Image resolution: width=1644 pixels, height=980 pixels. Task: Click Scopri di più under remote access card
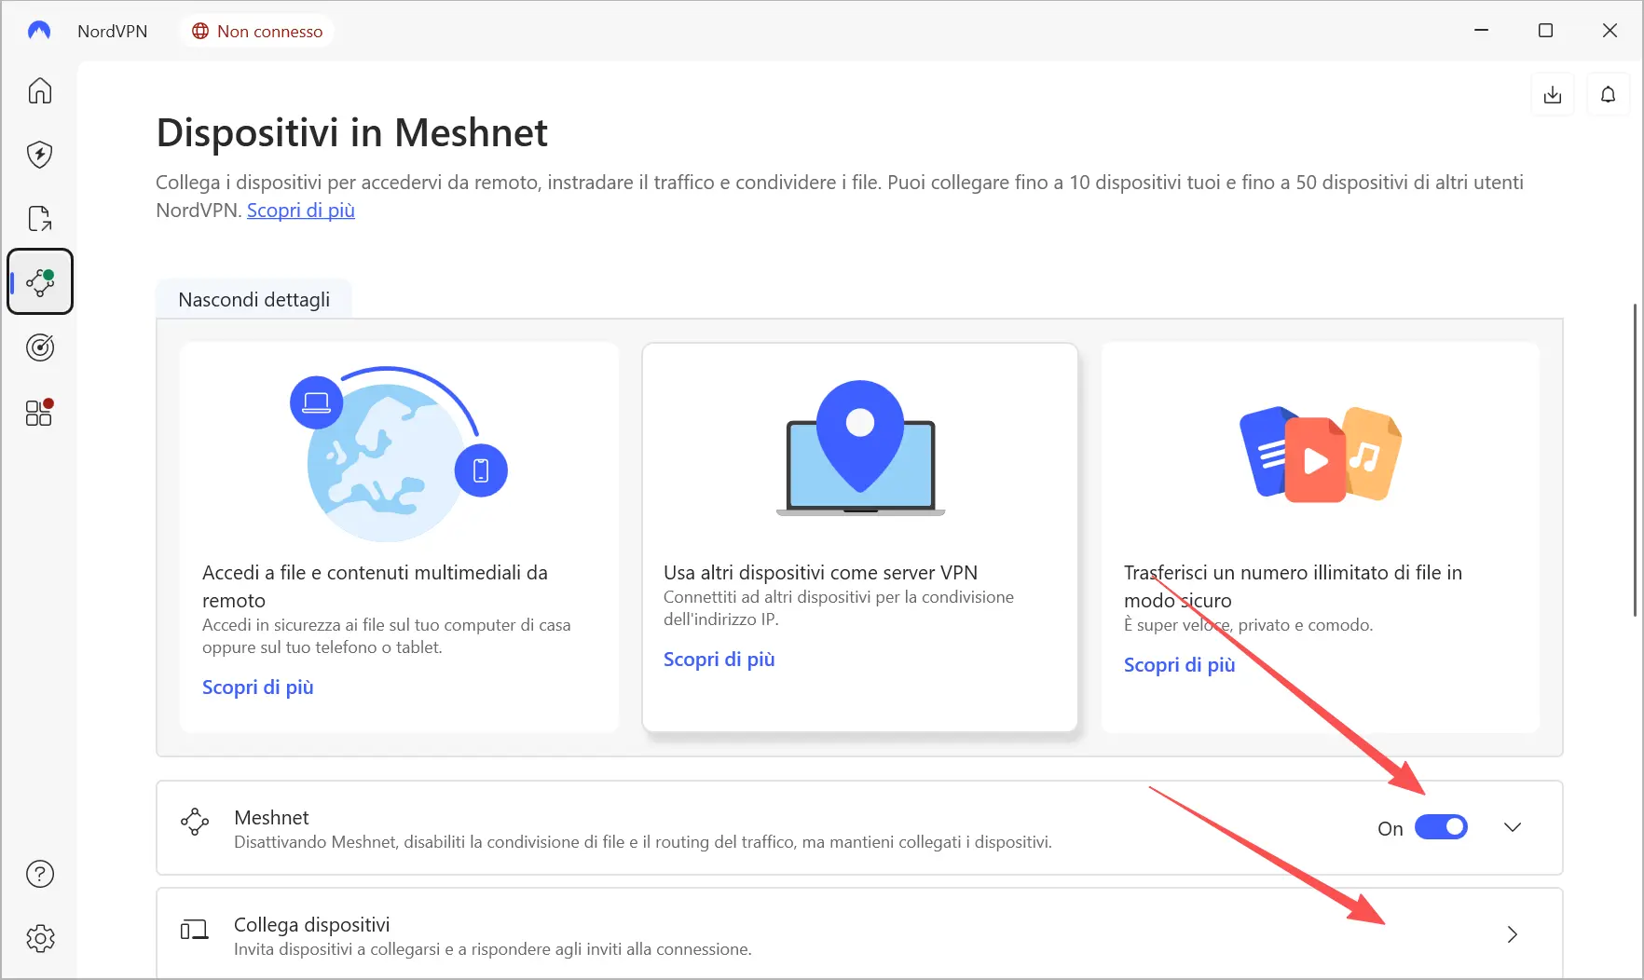pyautogui.click(x=258, y=687)
